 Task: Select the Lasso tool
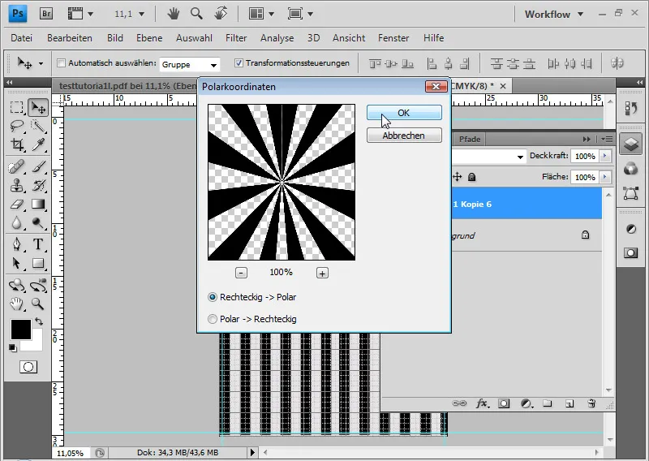coord(16,126)
